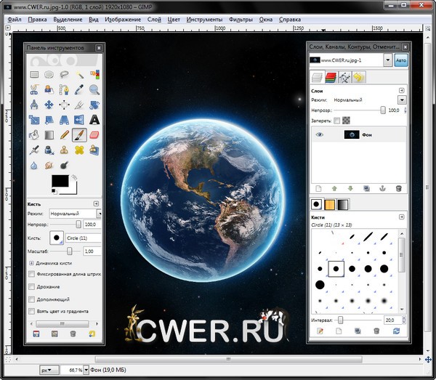Click the black foreground color swatch
The height and width of the screenshot is (380, 436).
click(x=60, y=181)
